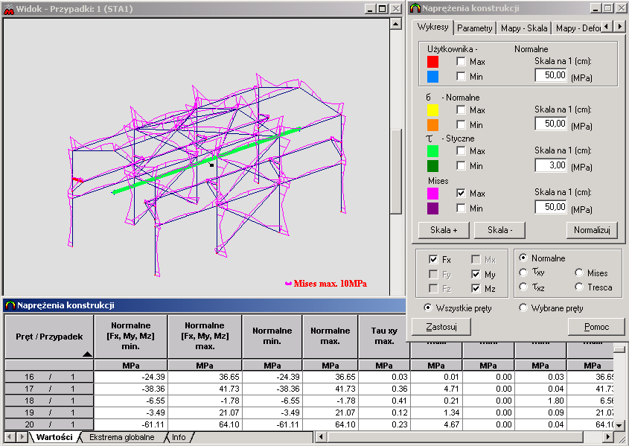Click the Naprężenia konstrukcji table window icon
629x446 pixels.
pos(10,305)
